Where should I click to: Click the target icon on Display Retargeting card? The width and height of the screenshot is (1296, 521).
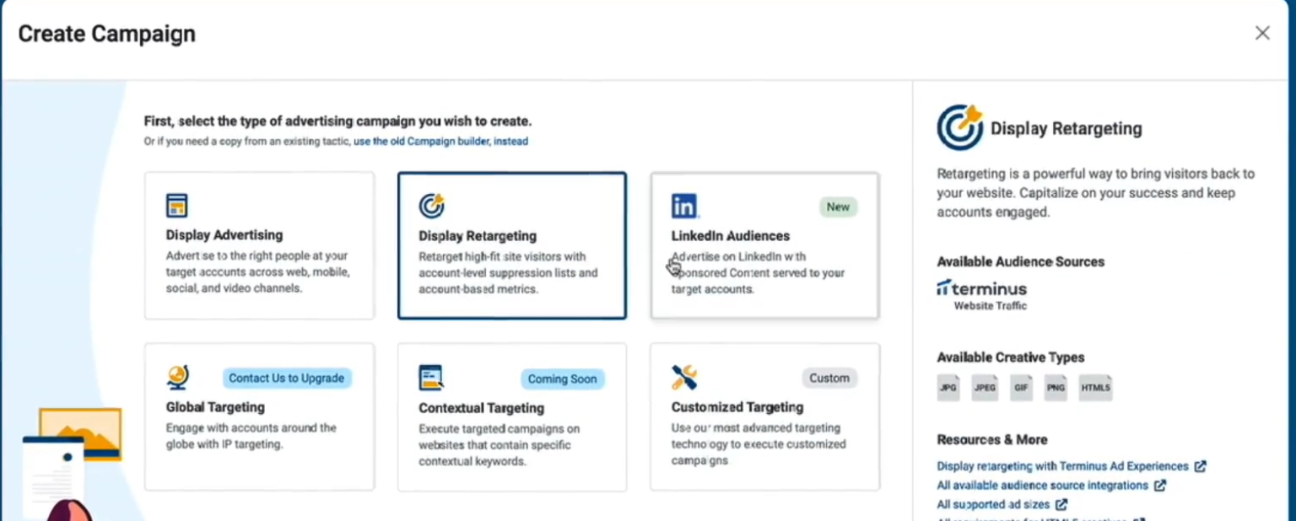[x=432, y=204]
